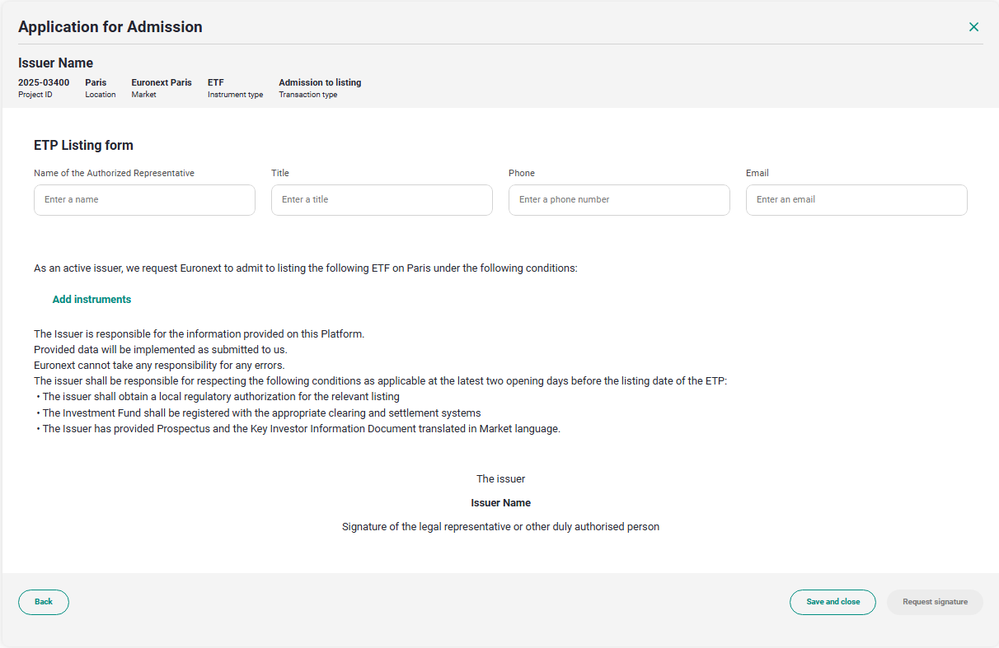Click the Phone label above the input
This screenshot has height=648, width=999.
pyautogui.click(x=522, y=173)
